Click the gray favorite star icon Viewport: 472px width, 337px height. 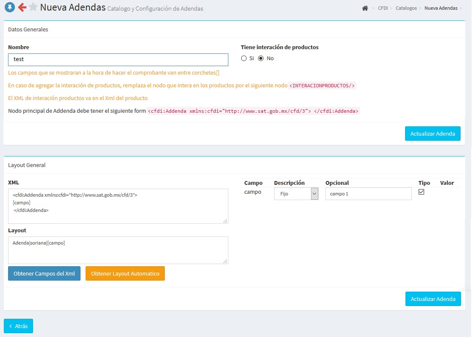click(33, 7)
